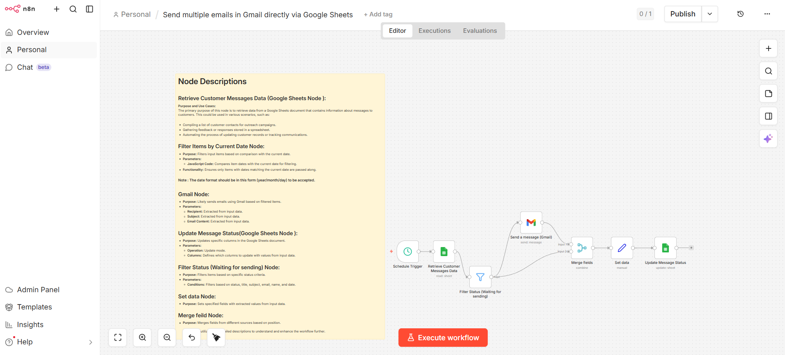The width and height of the screenshot is (785, 355).
Task: Open the Publish dropdown arrow
Action: click(710, 14)
